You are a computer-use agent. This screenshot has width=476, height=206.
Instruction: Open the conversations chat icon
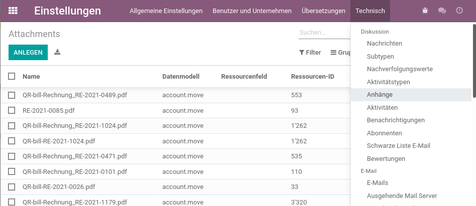[442, 11]
